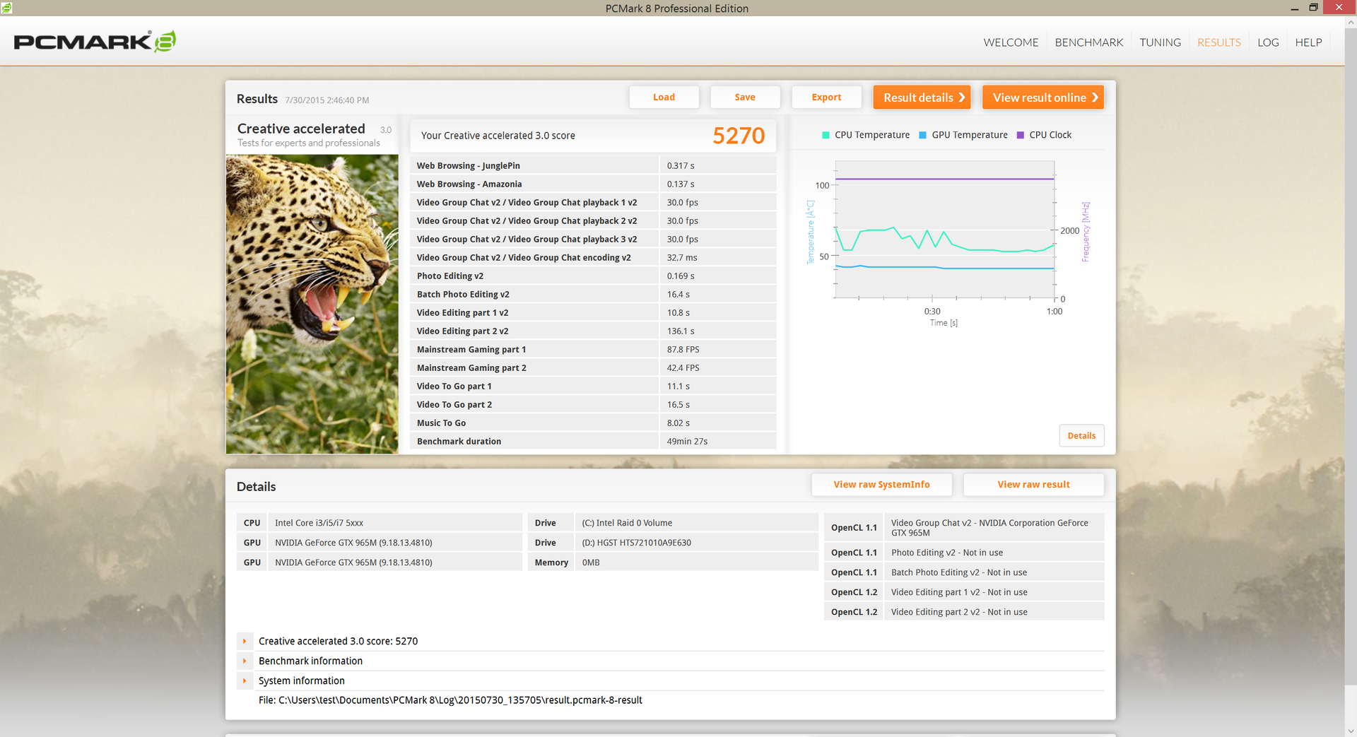Click the Benchmark duration row

click(593, 441)
